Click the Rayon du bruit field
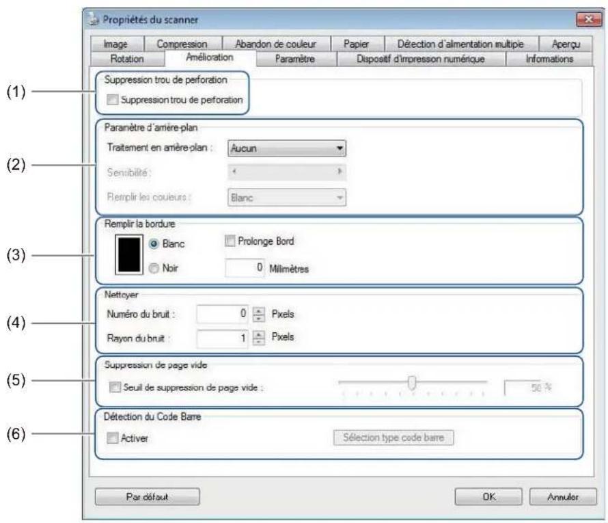This screenshot has width=608, height=523. (222, 338)
